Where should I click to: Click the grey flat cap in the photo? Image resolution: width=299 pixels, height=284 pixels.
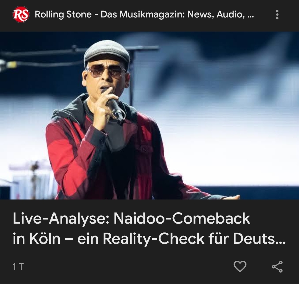point(107,52)
